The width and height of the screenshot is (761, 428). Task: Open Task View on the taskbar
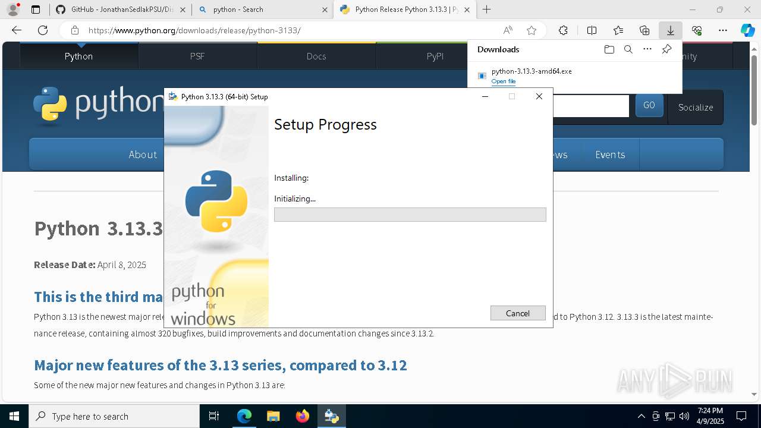coord(214,416)
